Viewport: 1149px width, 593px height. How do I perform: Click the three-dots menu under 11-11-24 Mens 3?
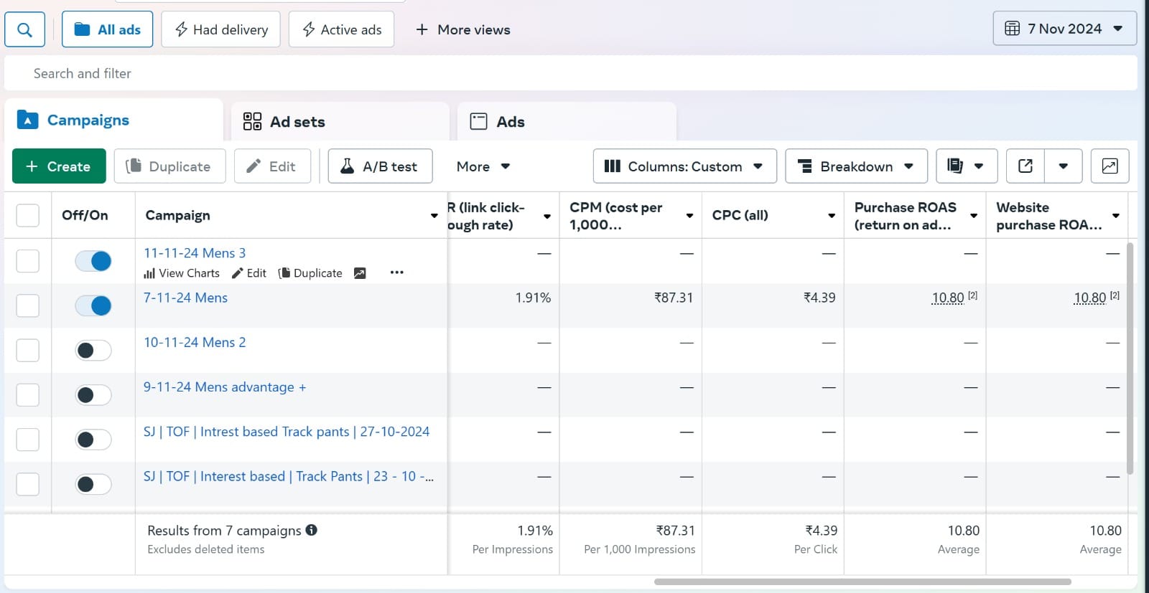(396, 272)
